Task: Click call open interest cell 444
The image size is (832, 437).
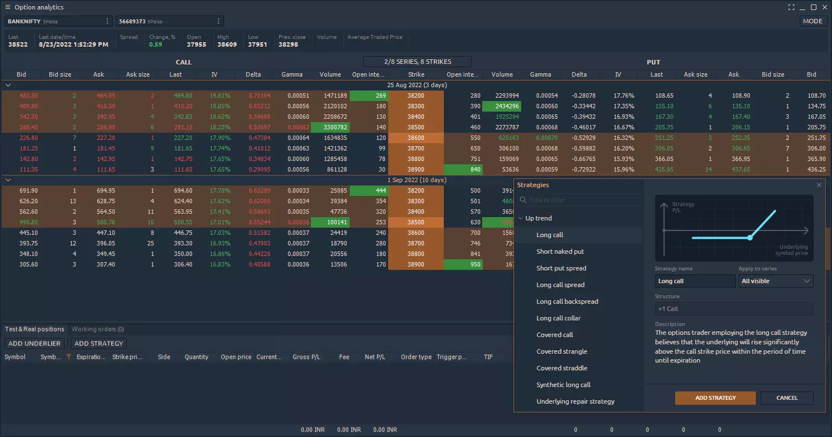Action: tap(369, 190)
